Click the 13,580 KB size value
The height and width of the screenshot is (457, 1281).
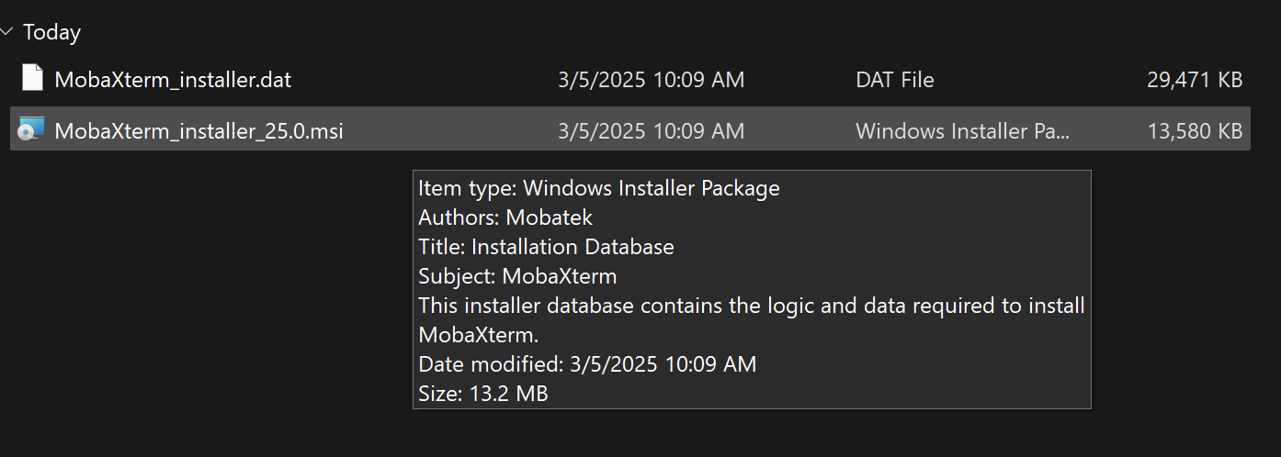tap(1195, 131)
